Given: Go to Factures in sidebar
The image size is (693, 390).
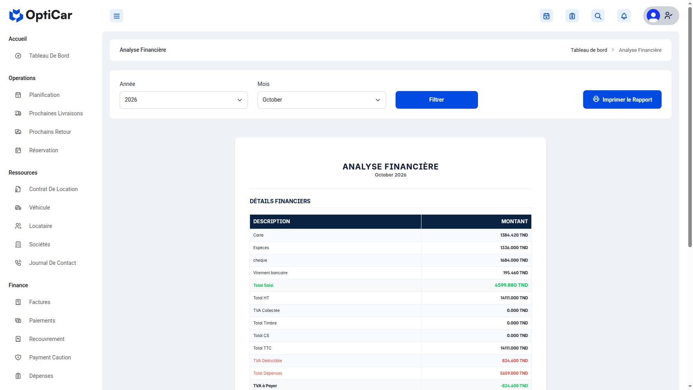Looking at the screenshot, I should pyautogui.click(x=40, y=302).
